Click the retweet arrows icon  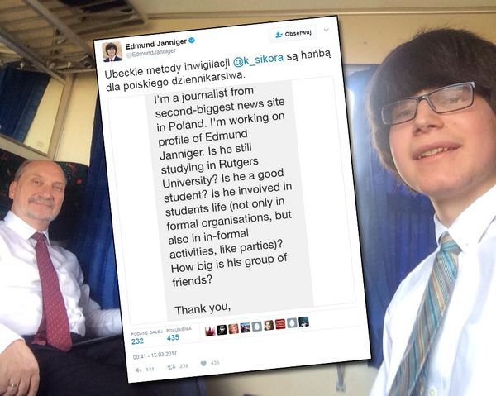pos(171,367)
